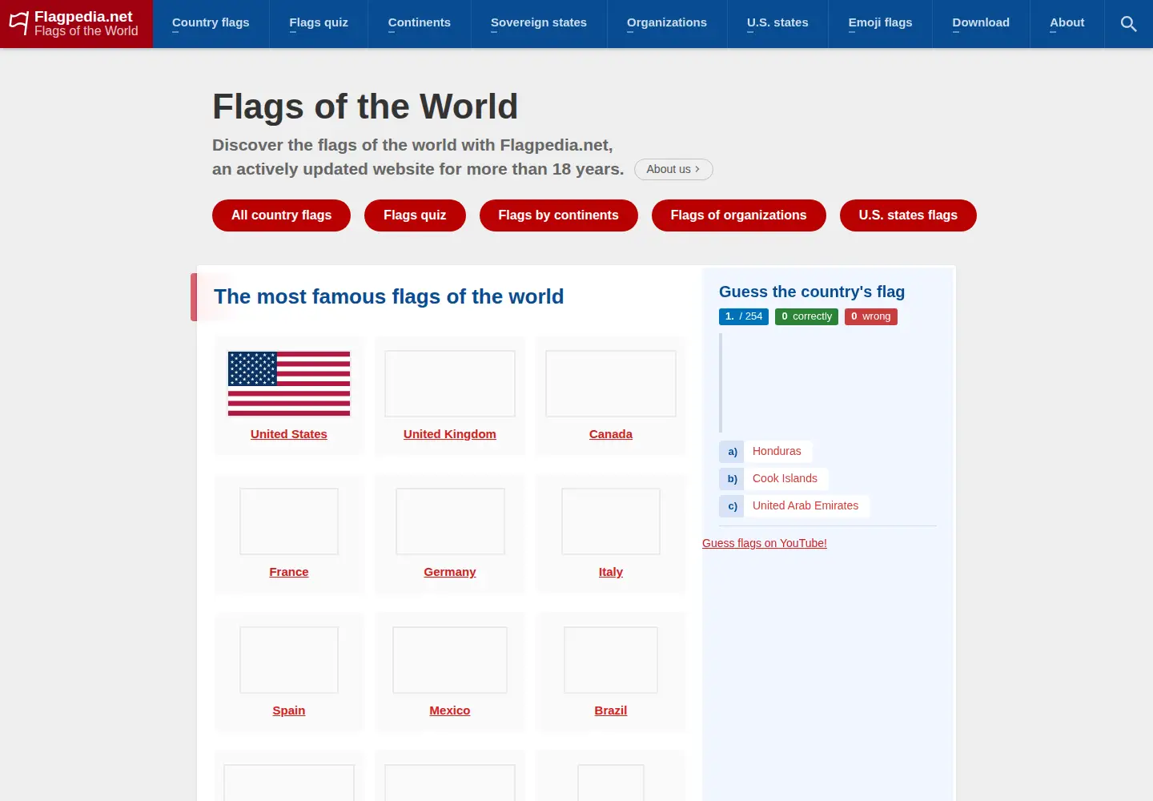
Task: Click the red Flags quiz button
Action: (x=415, y=215)
